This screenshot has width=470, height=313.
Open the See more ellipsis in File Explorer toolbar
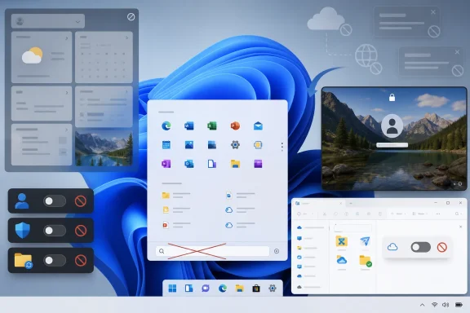point(438,214)
